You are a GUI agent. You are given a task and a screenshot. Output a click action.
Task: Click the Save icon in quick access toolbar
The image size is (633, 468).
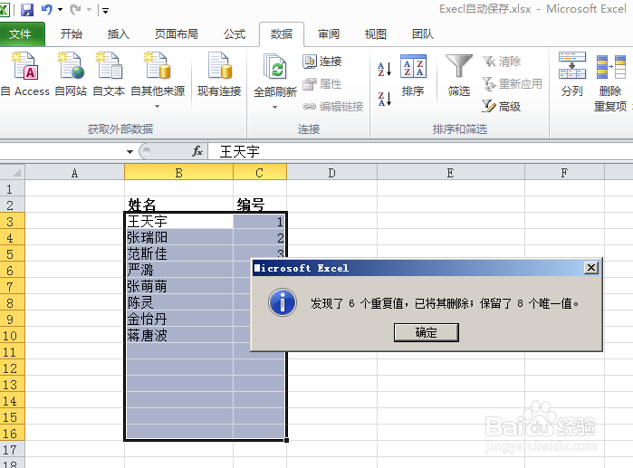pyautogui.click(x=26, y=9)
